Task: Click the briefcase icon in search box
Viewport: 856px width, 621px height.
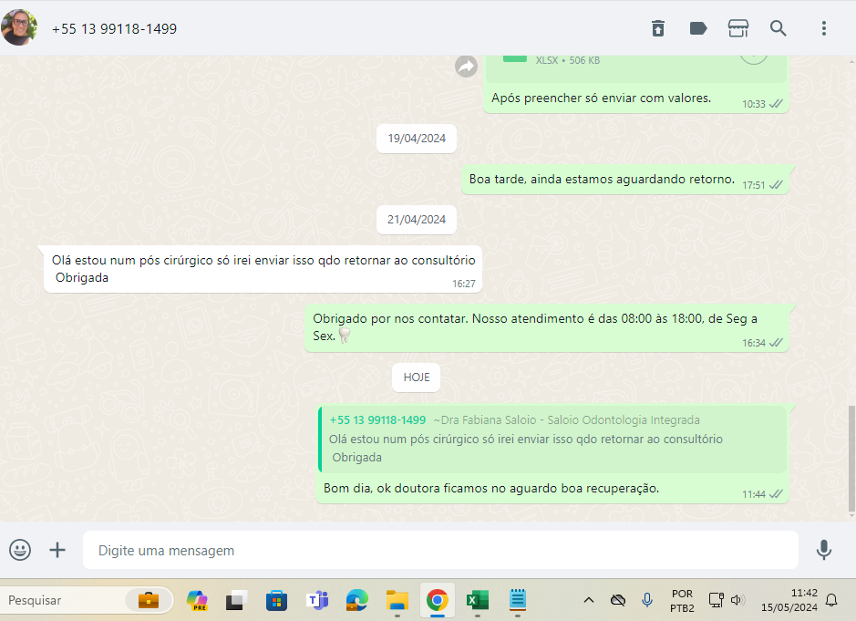Action: (149, 600)
